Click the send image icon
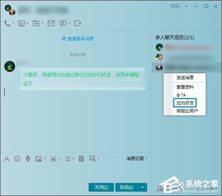Screen dimensions: 222x196 click(x=38, y=159)
